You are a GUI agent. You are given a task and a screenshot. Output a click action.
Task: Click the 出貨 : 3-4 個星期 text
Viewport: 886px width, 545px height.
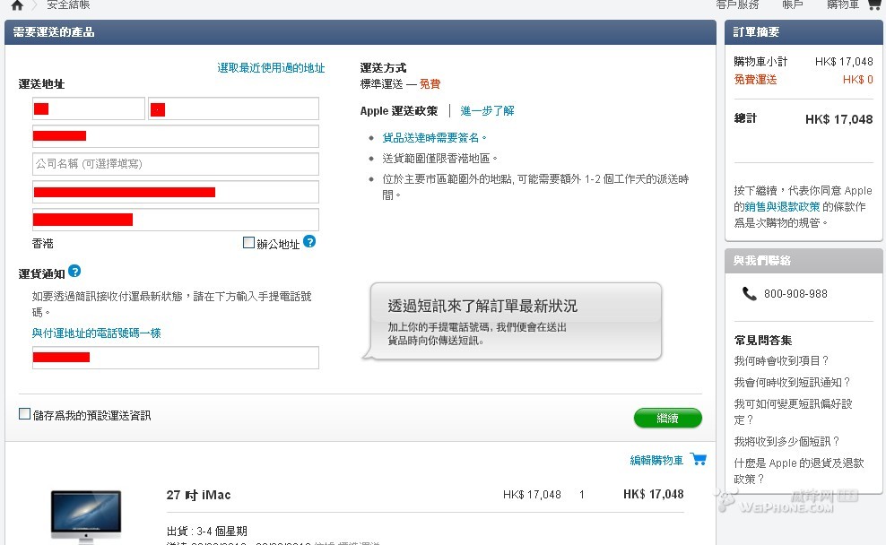point(207,531)
